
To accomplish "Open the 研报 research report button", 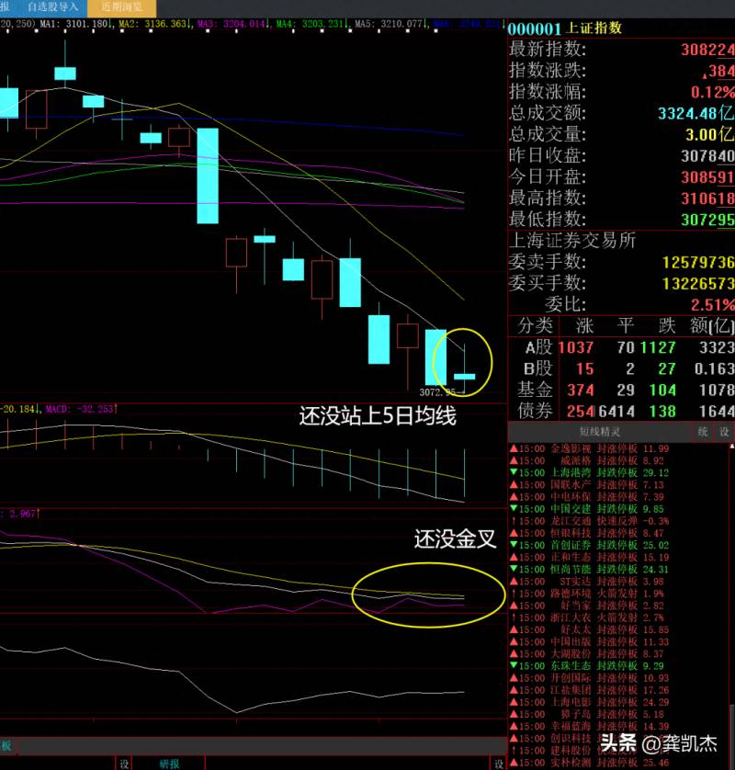I will tap(169, 764).
